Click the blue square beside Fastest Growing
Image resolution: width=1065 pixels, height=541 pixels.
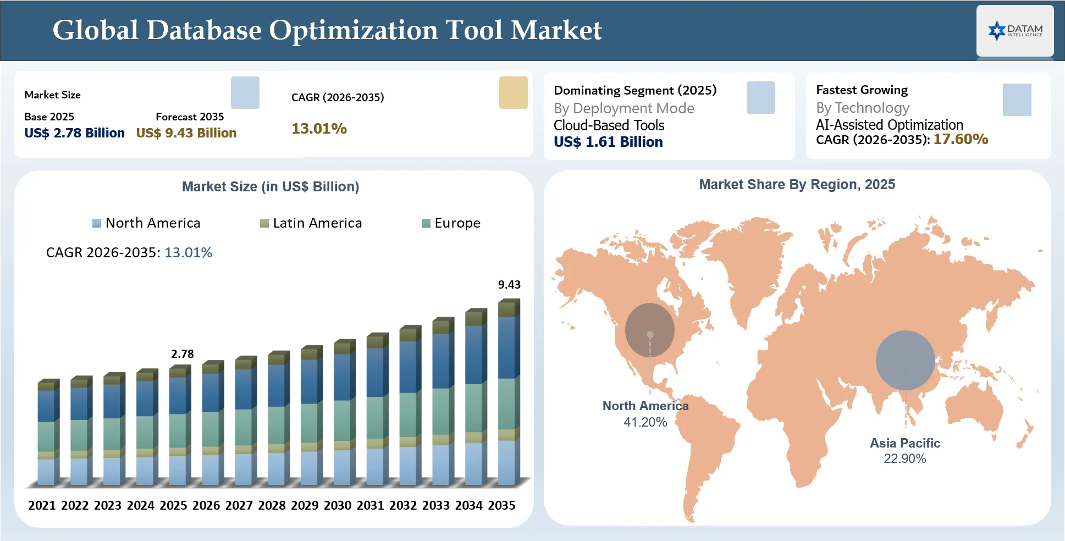[x=1017, y=100]
